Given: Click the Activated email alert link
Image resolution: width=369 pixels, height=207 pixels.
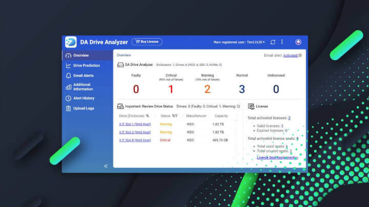Looking at the screenshot, I should click(291, 55).
